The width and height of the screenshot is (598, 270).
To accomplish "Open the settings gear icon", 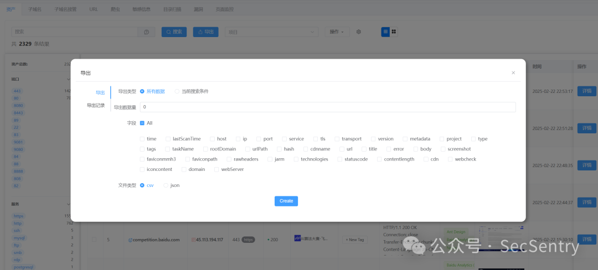I will (x=358, y=32).
